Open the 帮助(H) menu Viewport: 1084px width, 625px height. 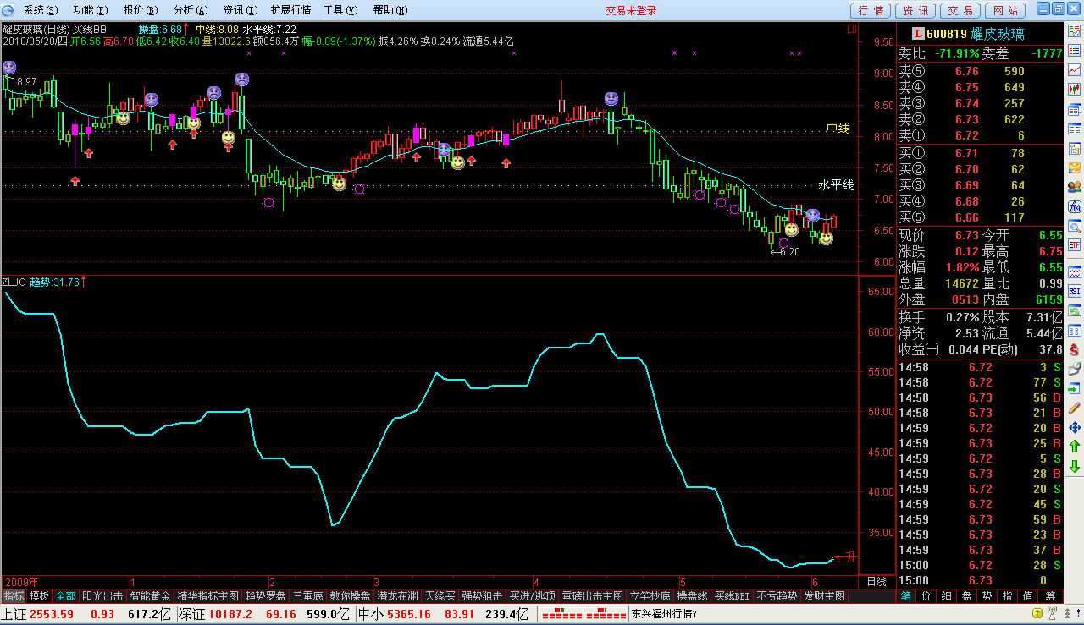click(x=390, y=10)
